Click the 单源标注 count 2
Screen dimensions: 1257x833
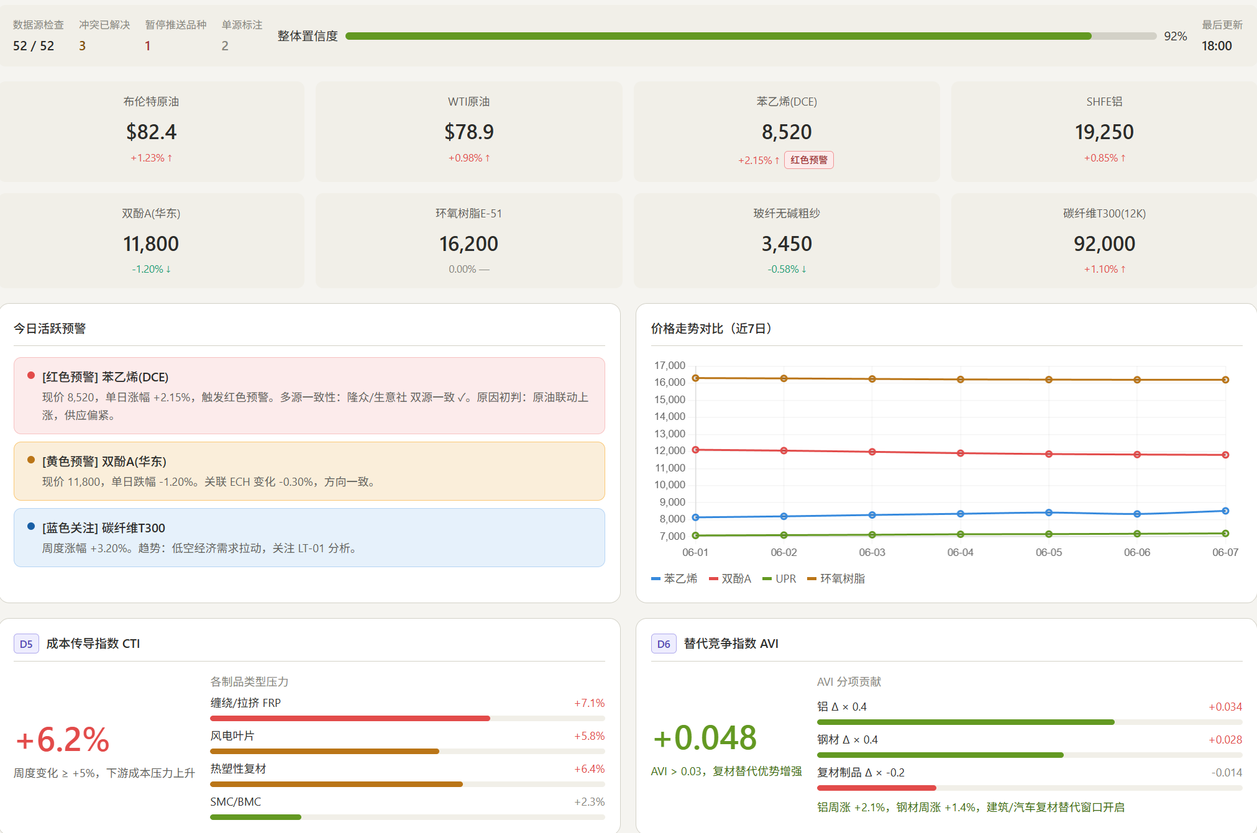[225, 46]
